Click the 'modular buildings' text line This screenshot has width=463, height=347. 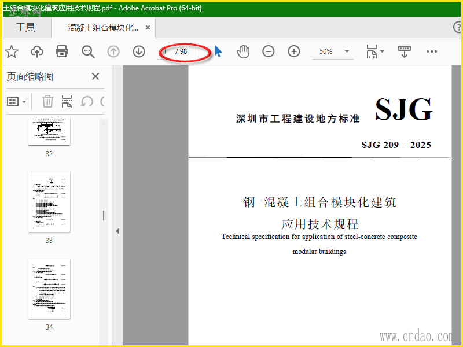click(x=319, y=252)
